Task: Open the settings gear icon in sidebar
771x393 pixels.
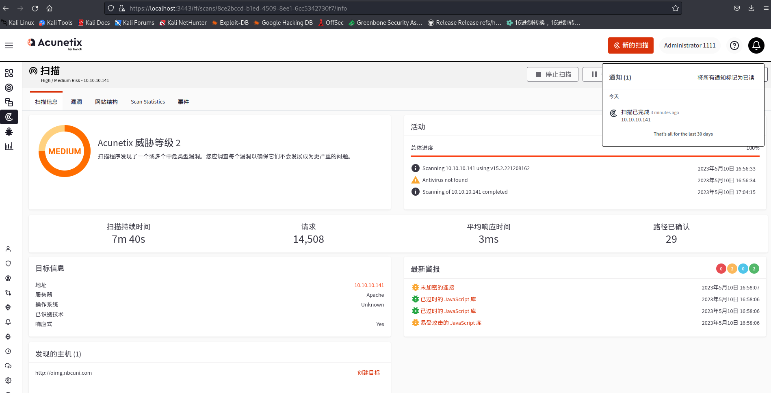Action: coord(8,380)
